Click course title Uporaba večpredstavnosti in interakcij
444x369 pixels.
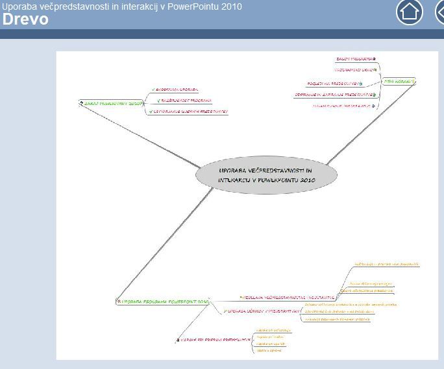click(x=122, y=6)
